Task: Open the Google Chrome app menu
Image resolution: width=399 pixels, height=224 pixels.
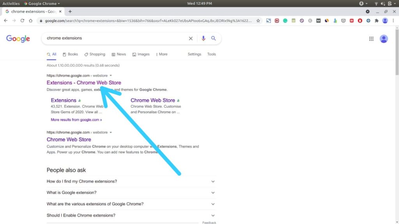Action: coord(42,3)
